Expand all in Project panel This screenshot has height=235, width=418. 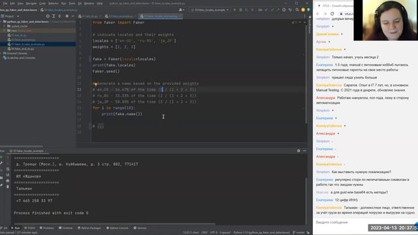click(x=54, y=16)
